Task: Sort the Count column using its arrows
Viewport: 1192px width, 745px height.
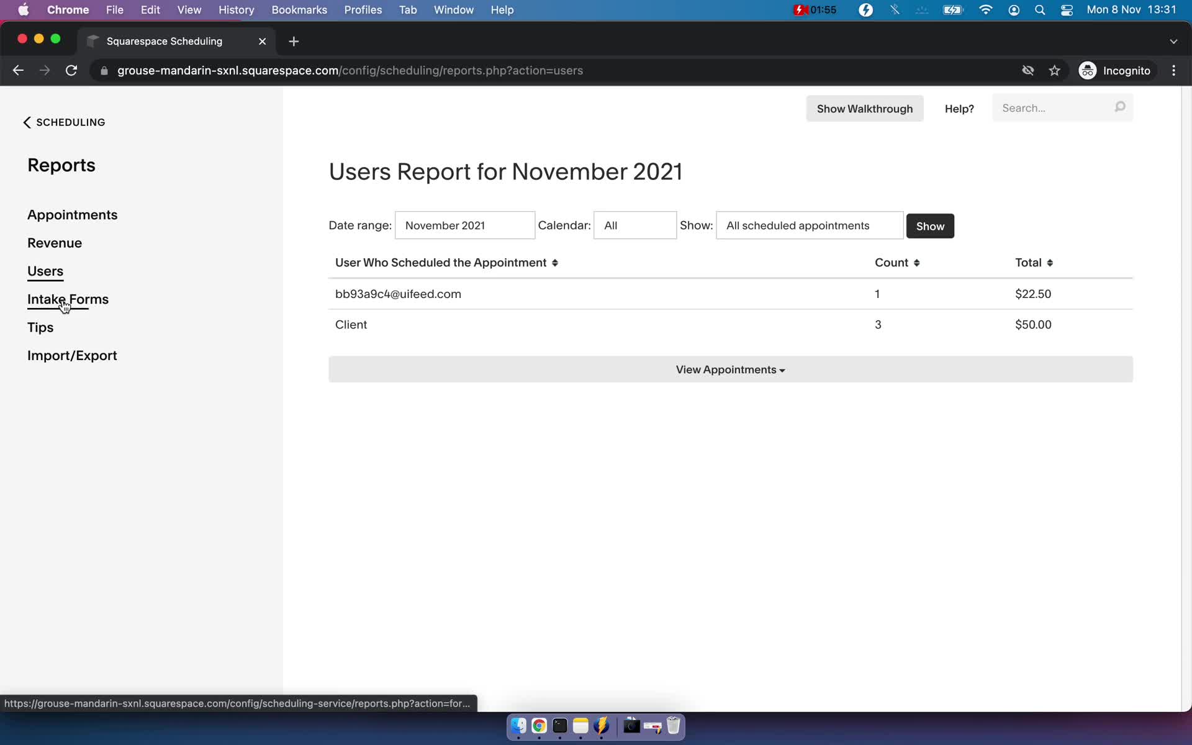Action: click(x=916, y=263)
